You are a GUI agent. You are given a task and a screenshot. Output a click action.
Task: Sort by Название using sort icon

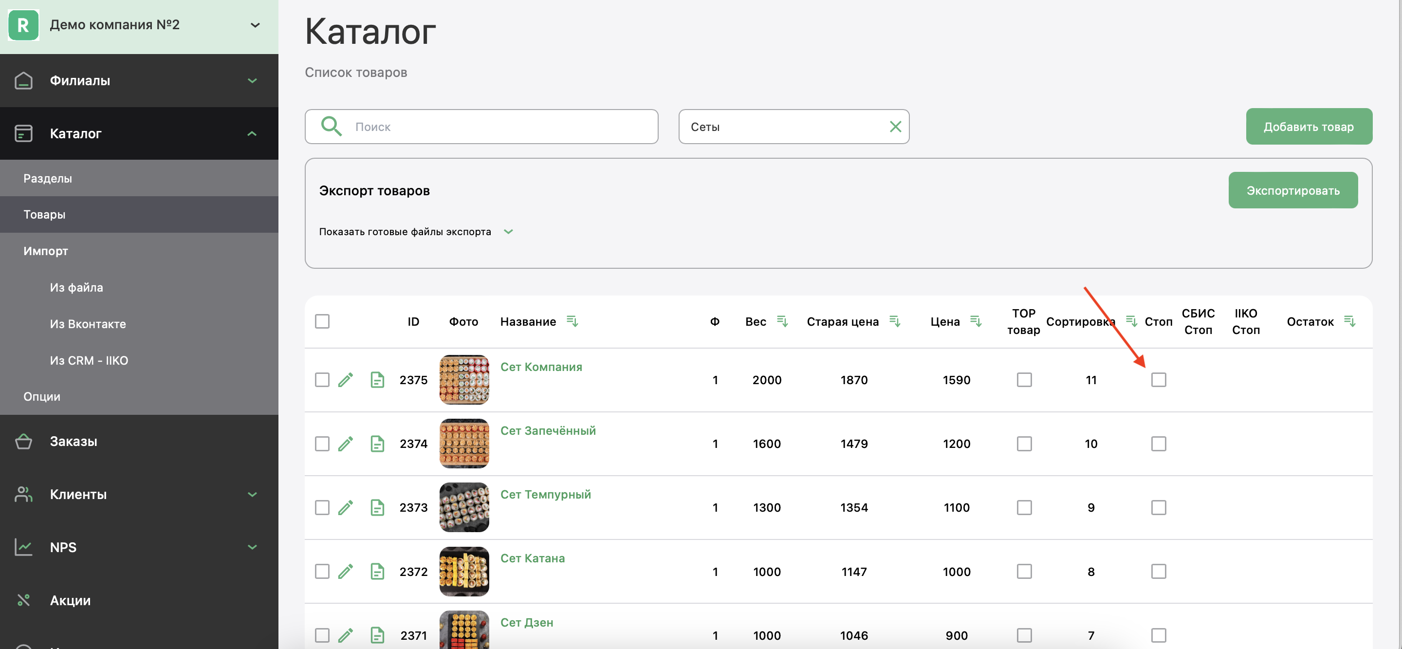pyautogui.click(x=572, y=321)
